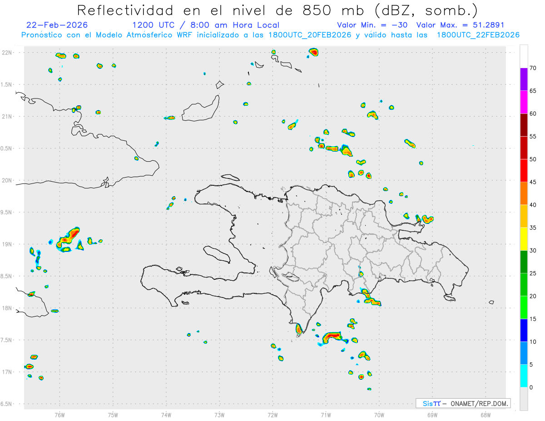
Task: Pick the dark maroon 55–60 dBZ color band
Action: pyautogui.click(x=524, y=125)
